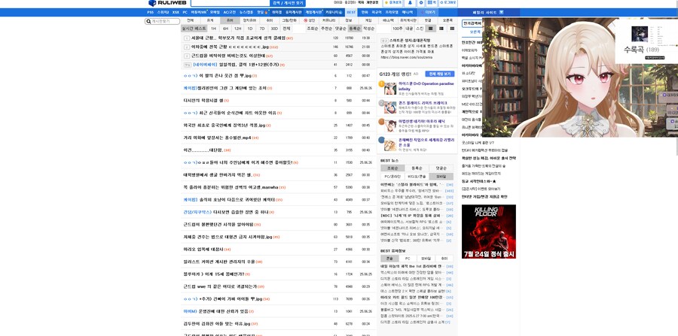Open the notifications bell icon

[x=410, y=3]
